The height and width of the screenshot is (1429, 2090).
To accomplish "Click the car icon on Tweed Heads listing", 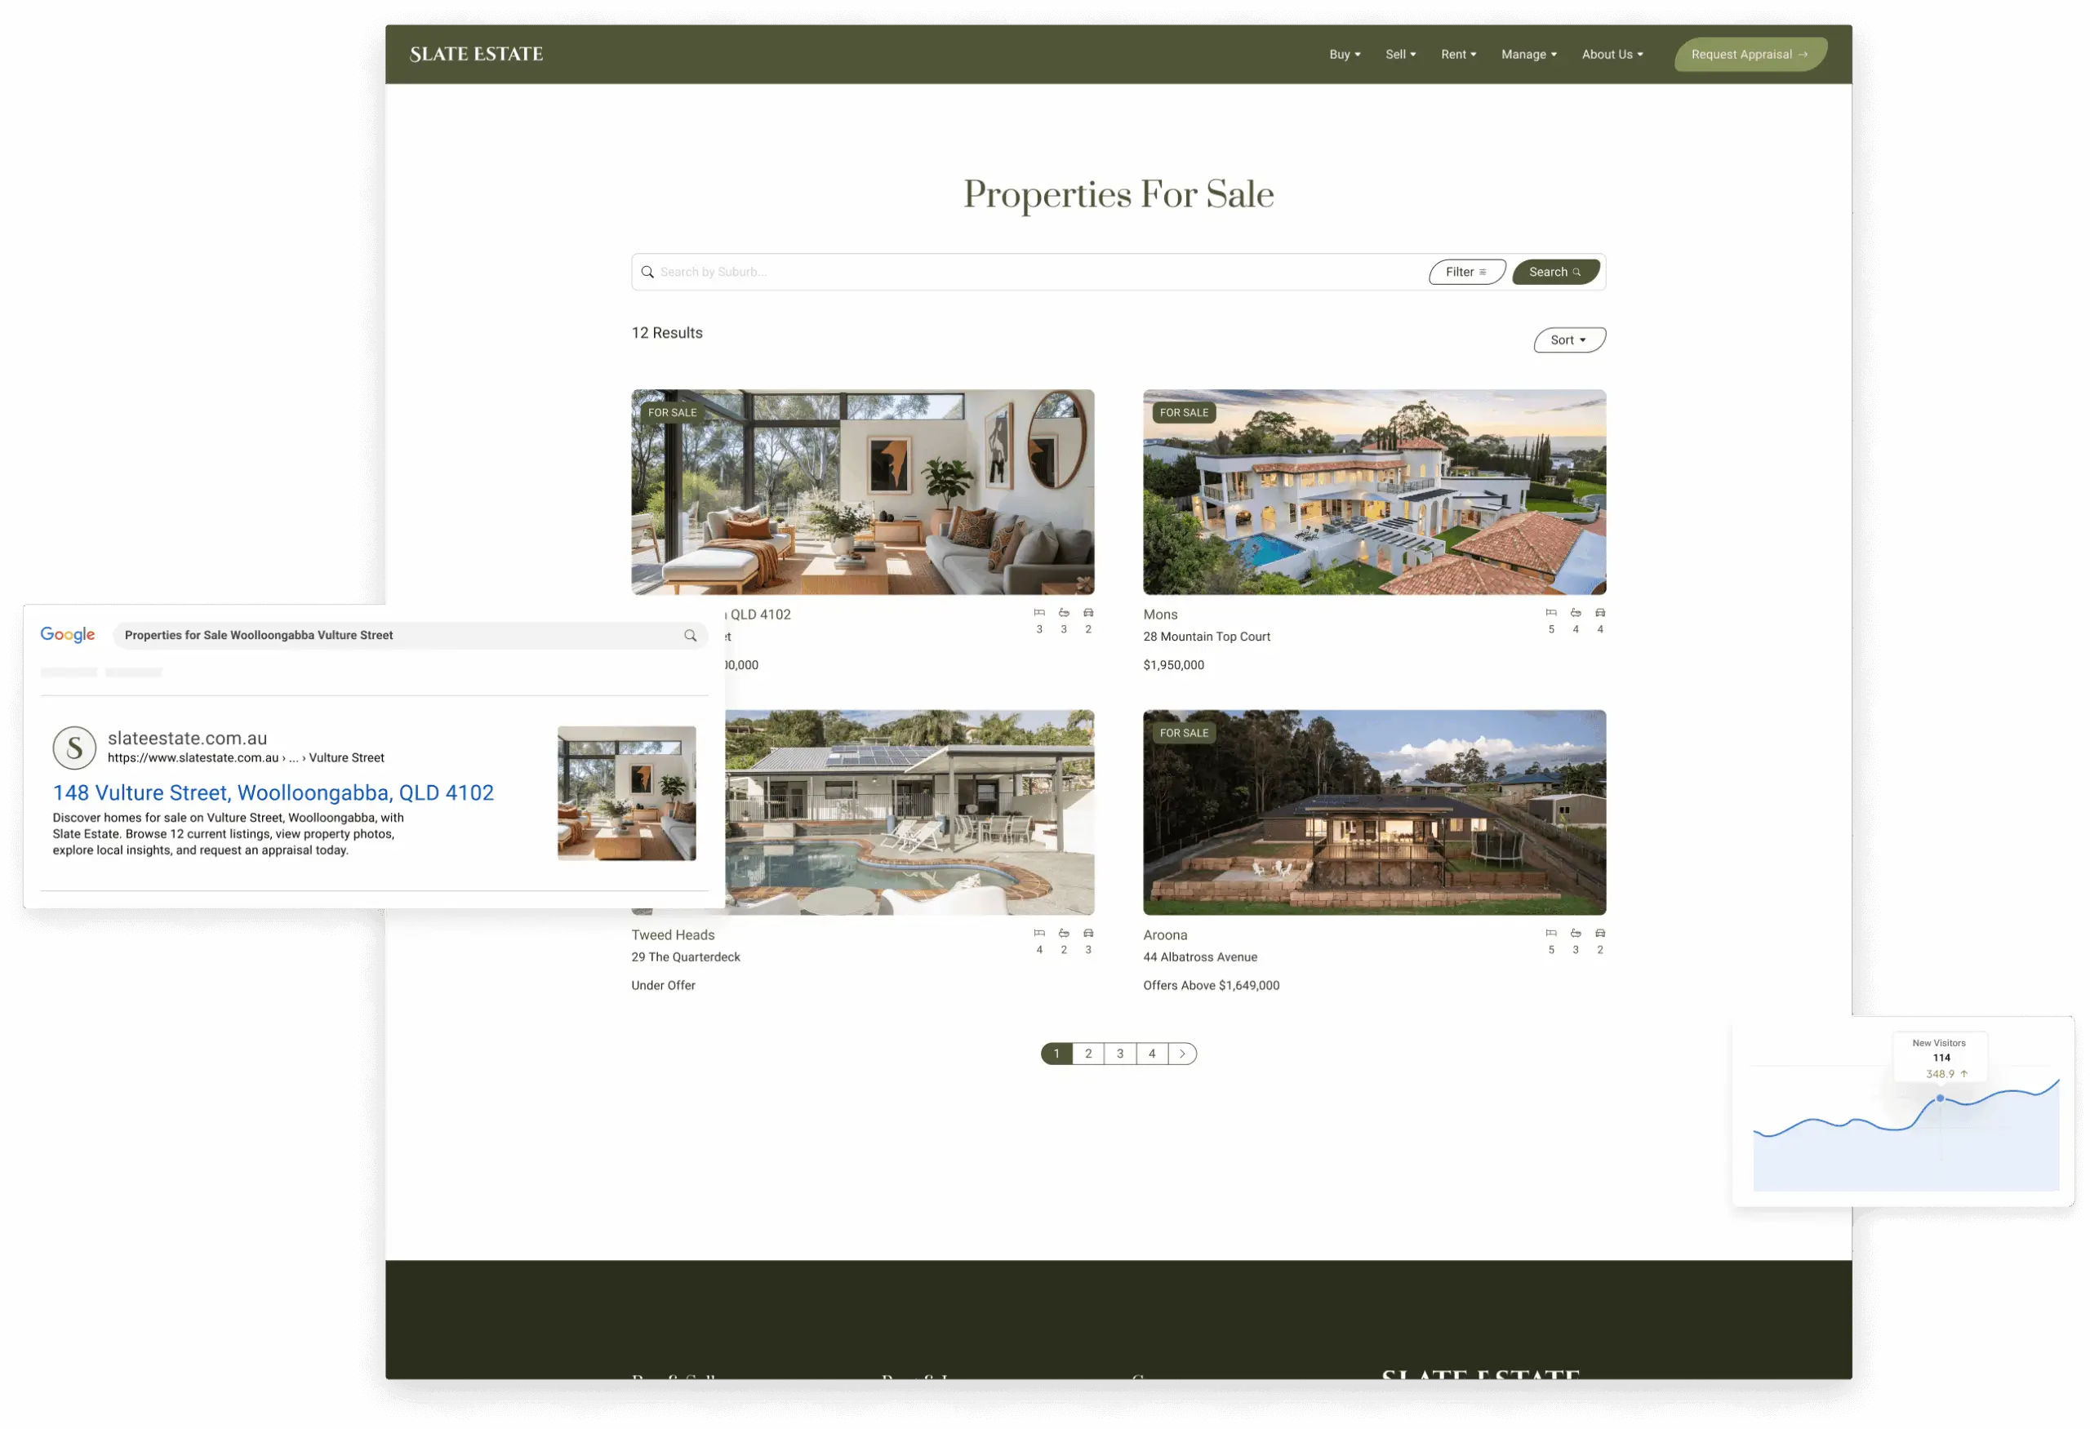I will [1088, 934].
